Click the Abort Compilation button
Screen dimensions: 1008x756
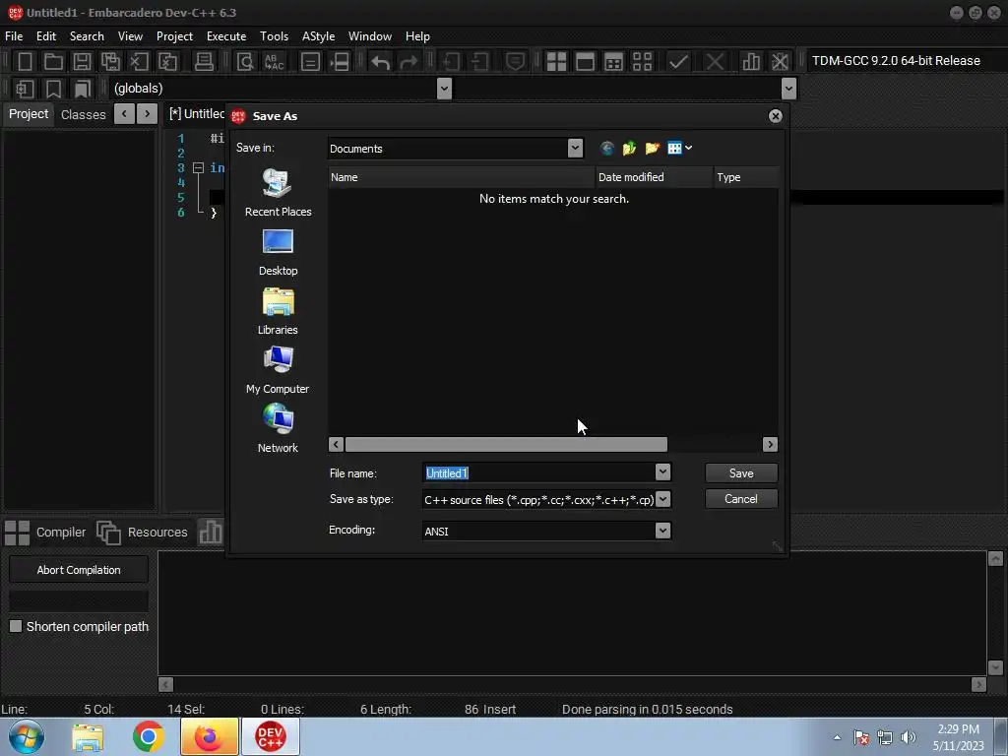click(79, 570)
